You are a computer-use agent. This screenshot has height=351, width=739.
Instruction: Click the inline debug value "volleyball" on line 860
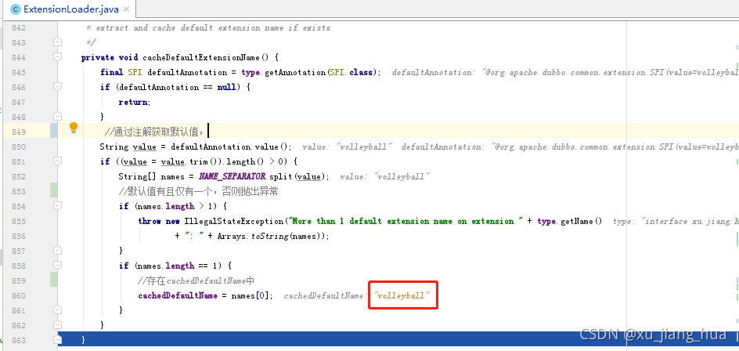pyautogui.click(x=402, y=296)
